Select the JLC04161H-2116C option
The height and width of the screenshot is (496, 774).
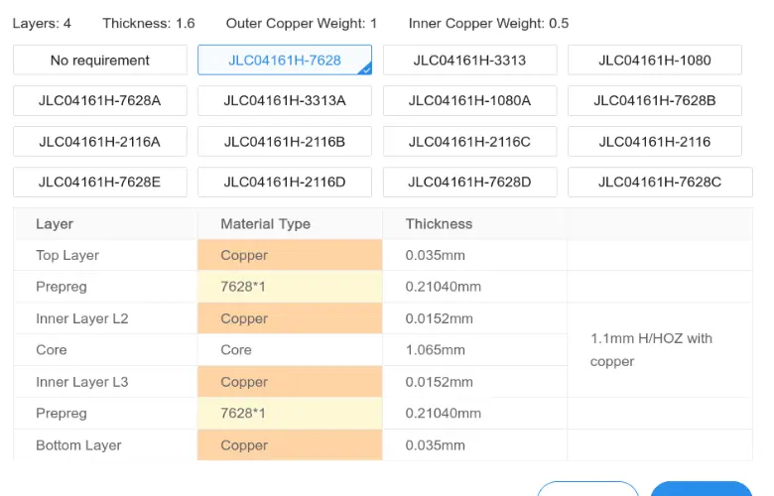pos(470,142)
